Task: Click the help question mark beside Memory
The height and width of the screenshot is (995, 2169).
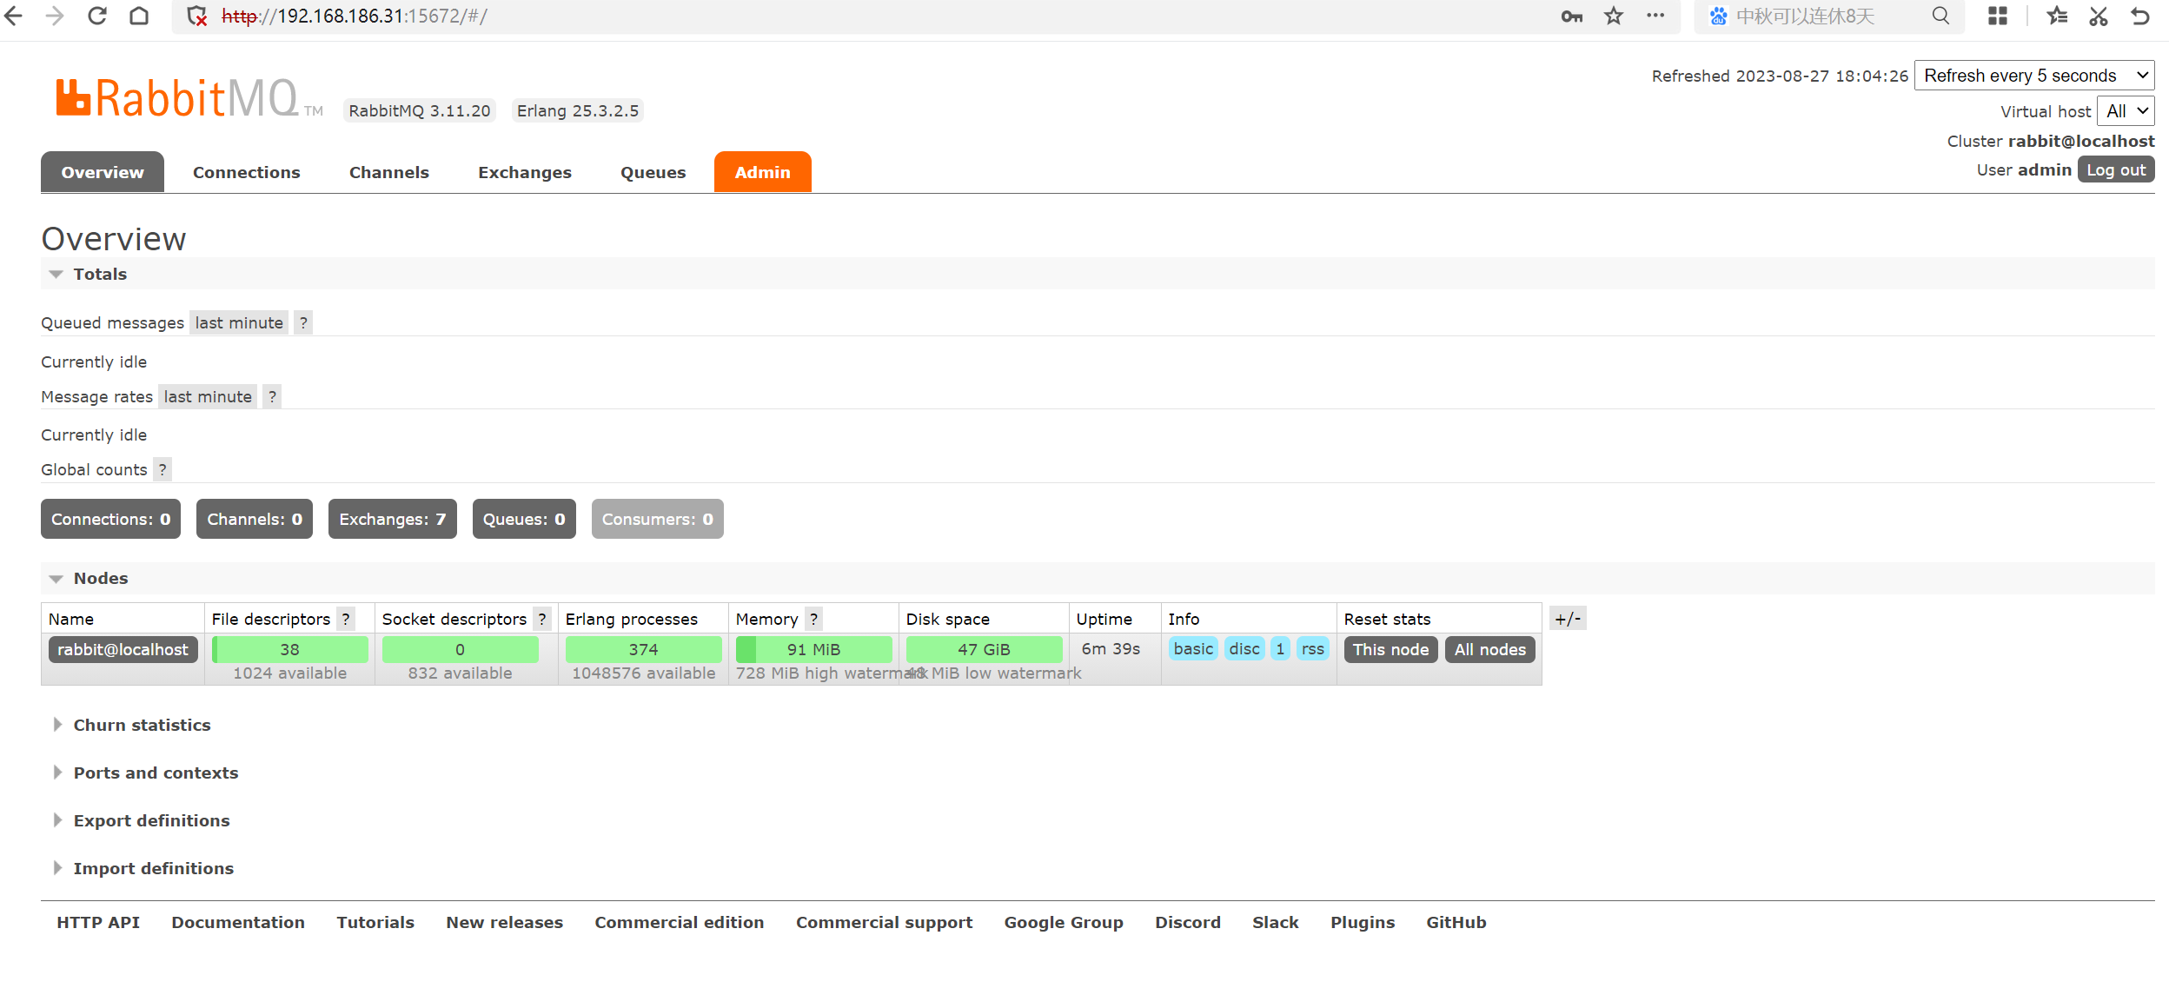Action: tap(813, 619)
